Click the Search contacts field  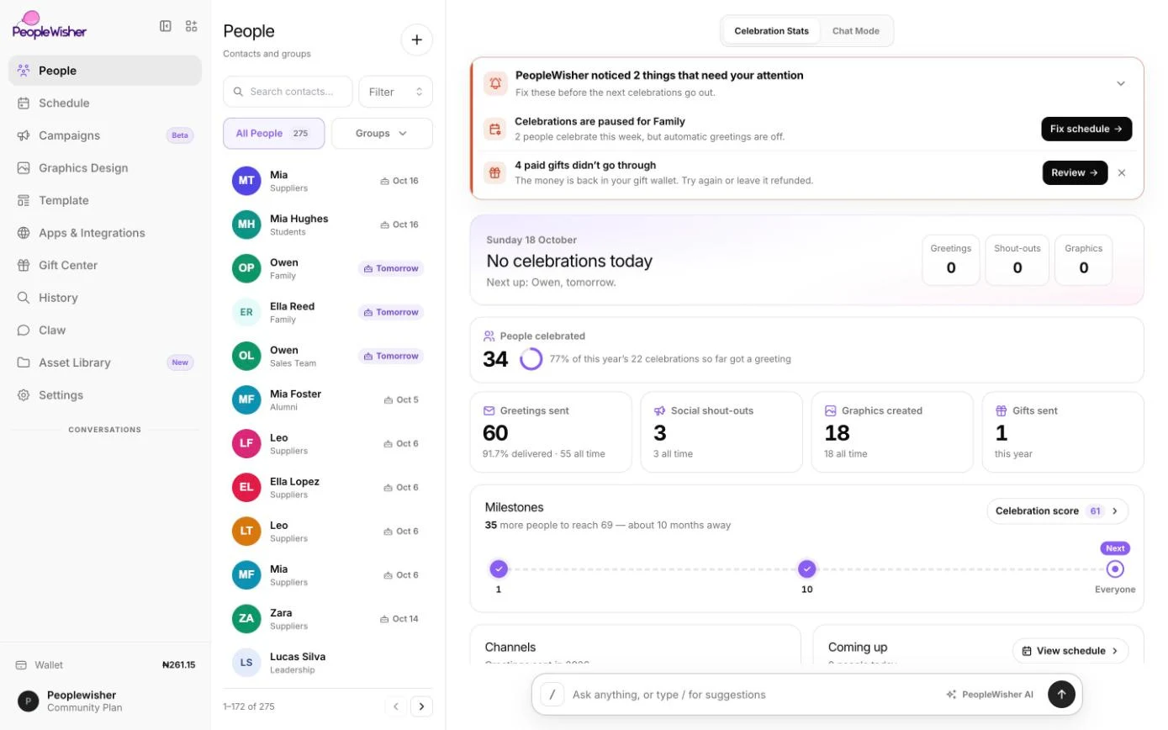coord(288,92)
